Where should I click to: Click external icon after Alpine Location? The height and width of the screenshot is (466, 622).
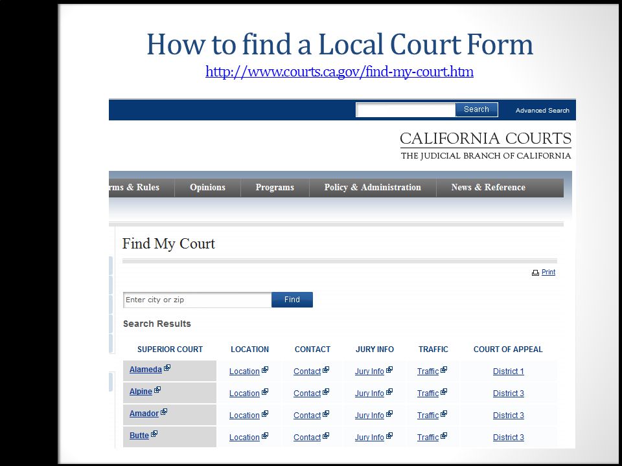point(265,392)
